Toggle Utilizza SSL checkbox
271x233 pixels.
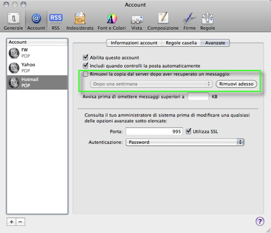(x=188, y=131)
